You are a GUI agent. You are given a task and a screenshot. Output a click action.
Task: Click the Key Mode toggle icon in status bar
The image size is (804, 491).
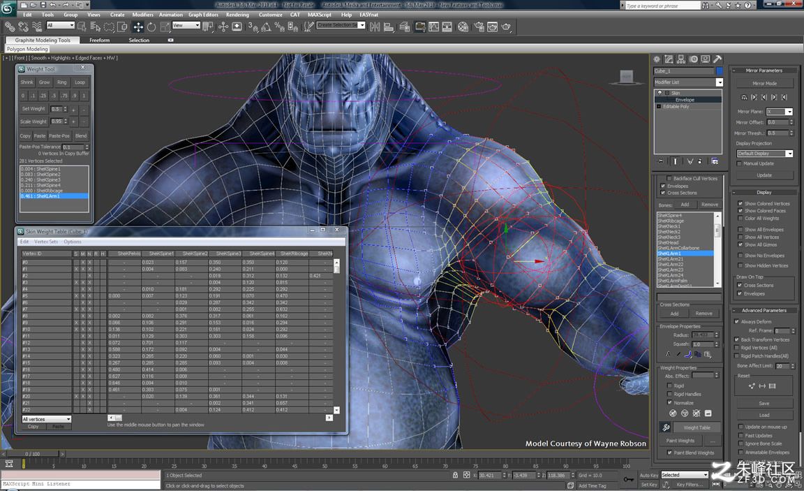716,484
